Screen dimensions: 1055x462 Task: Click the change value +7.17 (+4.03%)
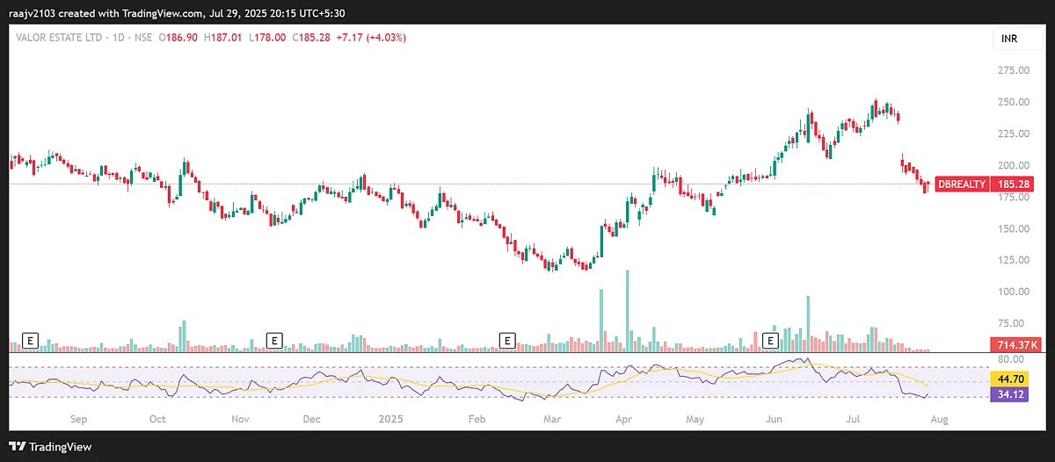[369, 37]
